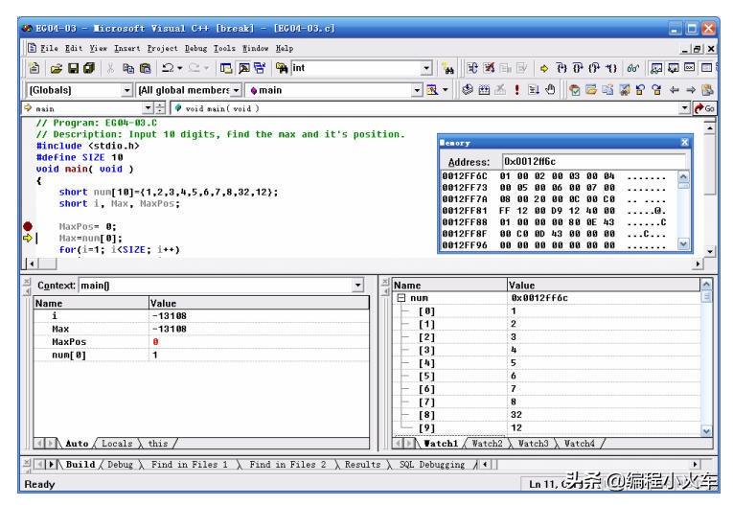Switch to the Locals tab
The height and width of the screenshot is (505, 733).
[117, 444]
